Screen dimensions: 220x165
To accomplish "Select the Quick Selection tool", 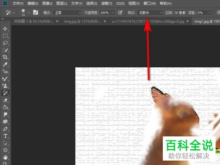I will 5,50.
